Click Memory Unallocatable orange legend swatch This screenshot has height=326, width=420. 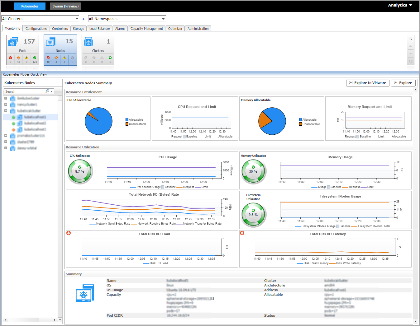pyautogui.click(x=301, y=124)
